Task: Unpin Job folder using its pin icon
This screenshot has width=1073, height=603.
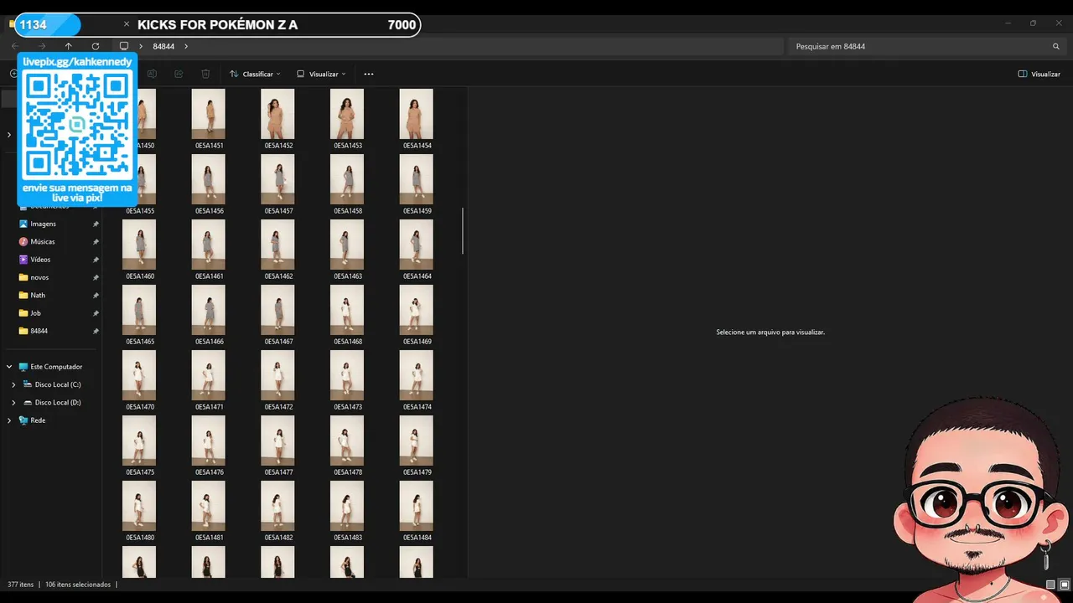Action: click(x=96, y=313)
